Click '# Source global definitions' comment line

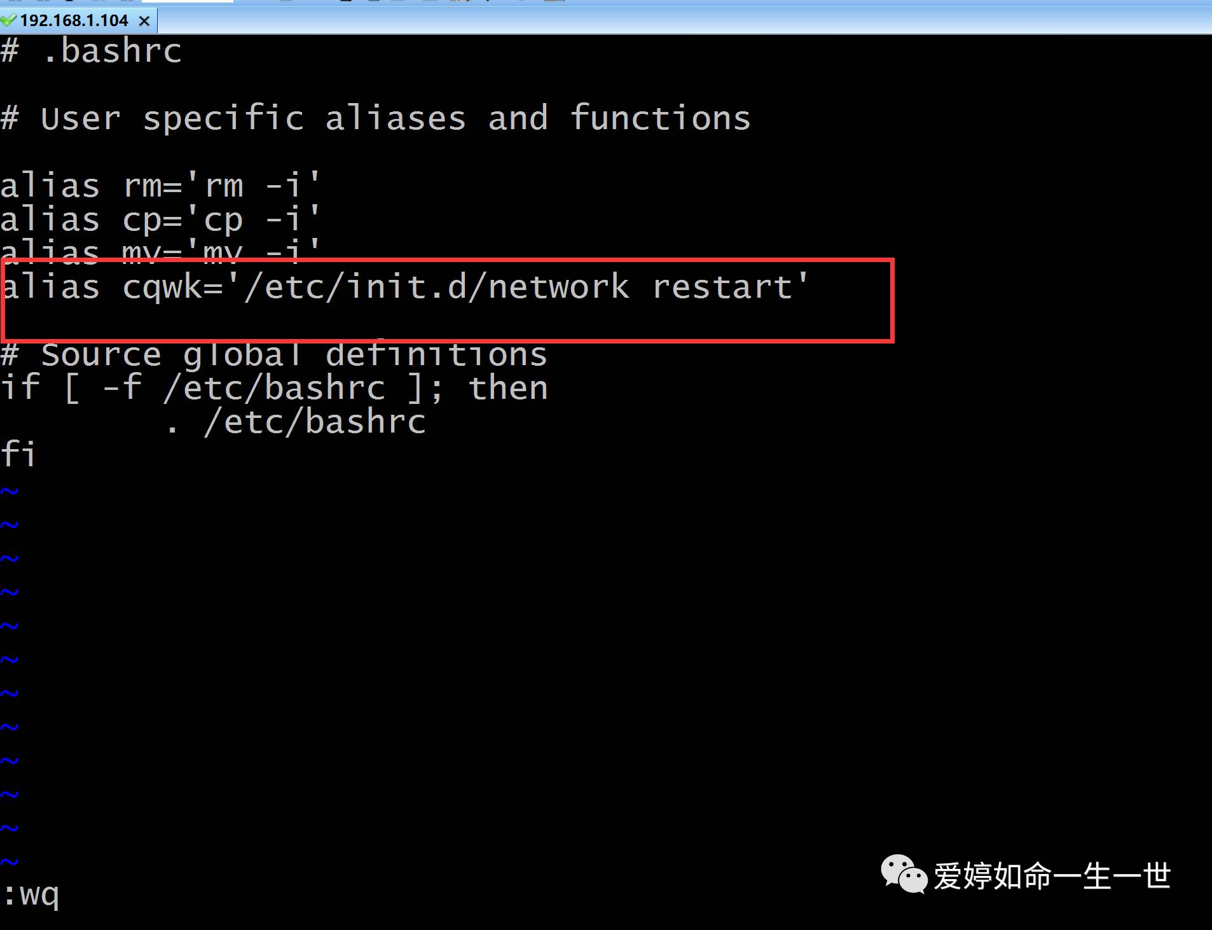(x=273, y=356)
